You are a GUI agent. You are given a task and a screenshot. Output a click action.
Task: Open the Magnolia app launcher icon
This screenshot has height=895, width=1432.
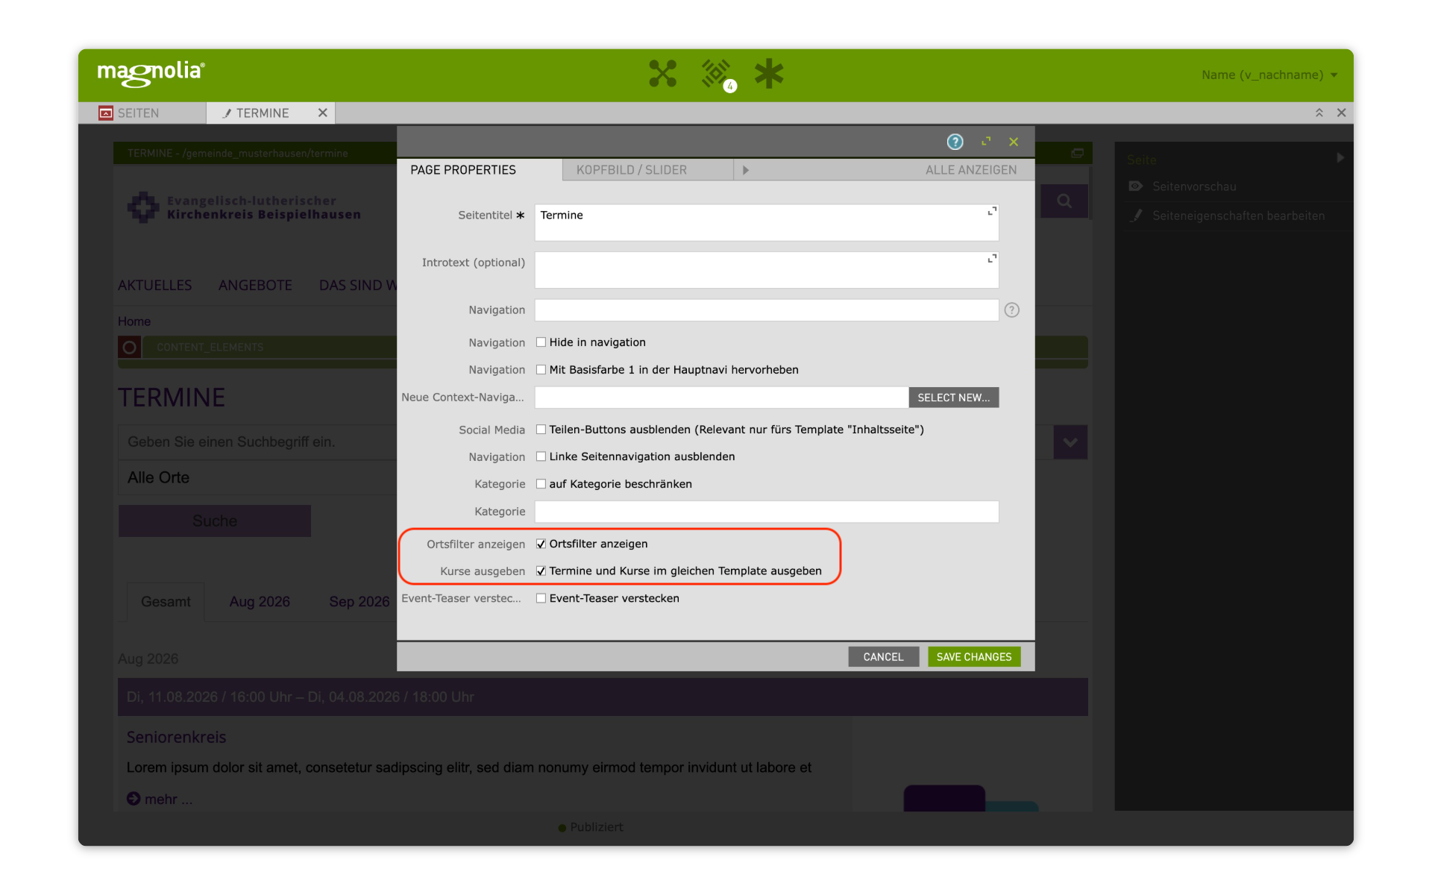[x=662, y=74]
